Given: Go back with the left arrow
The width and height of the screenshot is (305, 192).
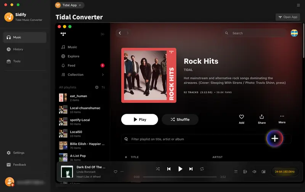Looking at the screenshot, I should pyautogui.click(x=120, y=33).
